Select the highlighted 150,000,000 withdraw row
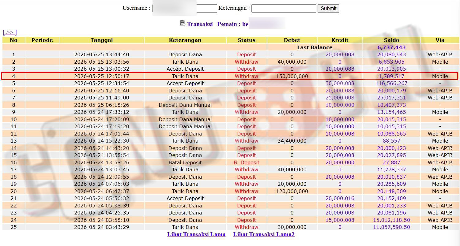 230,76
